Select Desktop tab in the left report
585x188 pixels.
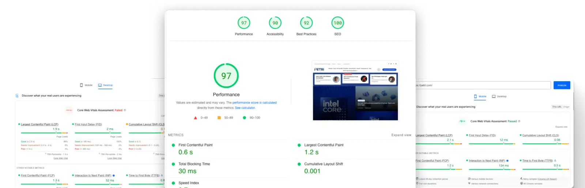[105, 85]
